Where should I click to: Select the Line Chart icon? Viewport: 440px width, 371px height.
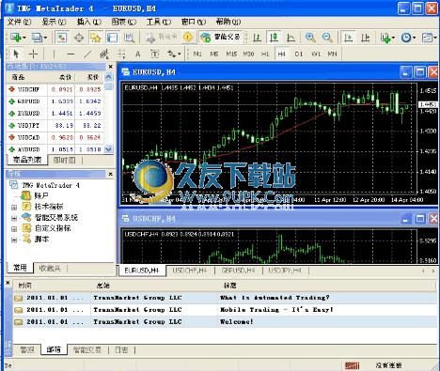tap(291, 38)
